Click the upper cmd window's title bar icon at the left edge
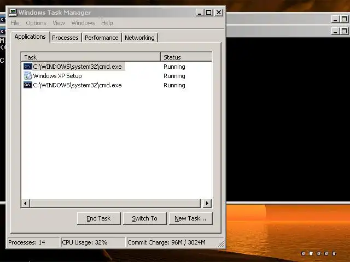Image resolution: width=350 pixels, height=262 pixels. pyautogui.click(x=2, y=20)
